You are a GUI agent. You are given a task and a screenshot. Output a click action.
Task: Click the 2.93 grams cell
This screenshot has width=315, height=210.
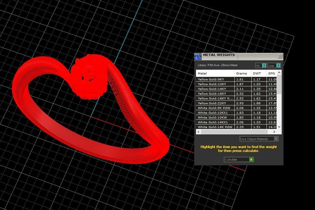tap(243, 103)
